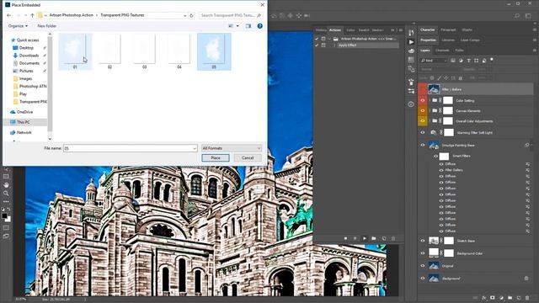Image resolution: width=539 pixels, height=303 pixels.
Task: Create new adjustment layer via half-circle icon
Action: tap(501, 298)
